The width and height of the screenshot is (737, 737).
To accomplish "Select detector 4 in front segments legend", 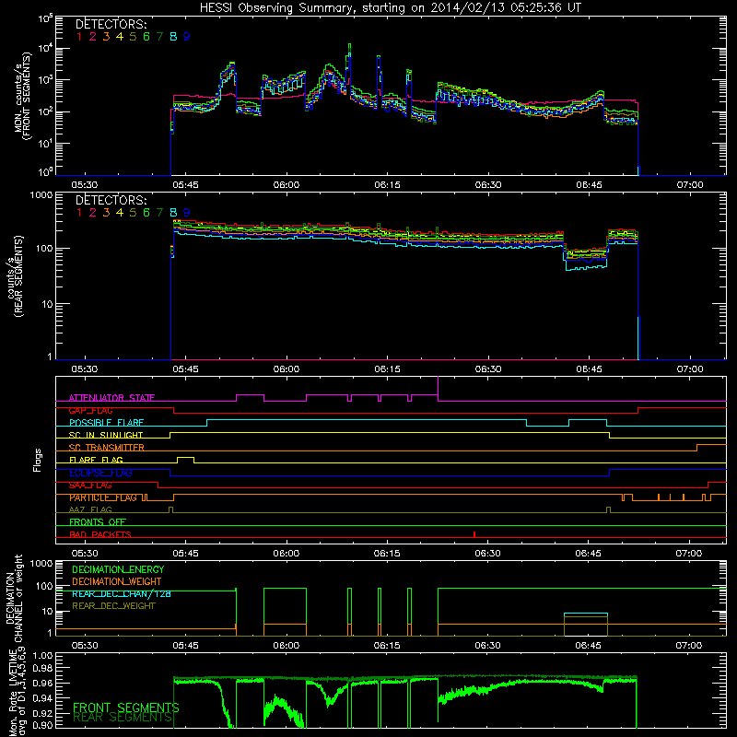I will click(x=120, y=37).
